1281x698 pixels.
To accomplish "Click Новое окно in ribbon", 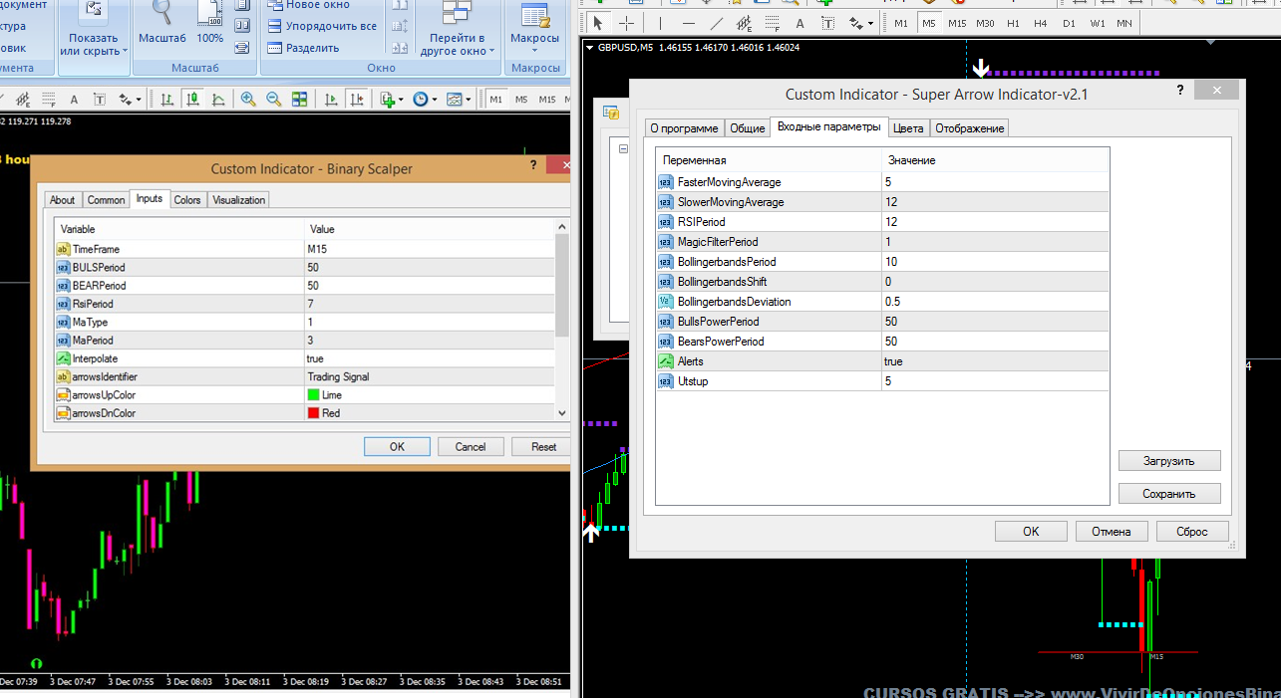I will (308, 5).
